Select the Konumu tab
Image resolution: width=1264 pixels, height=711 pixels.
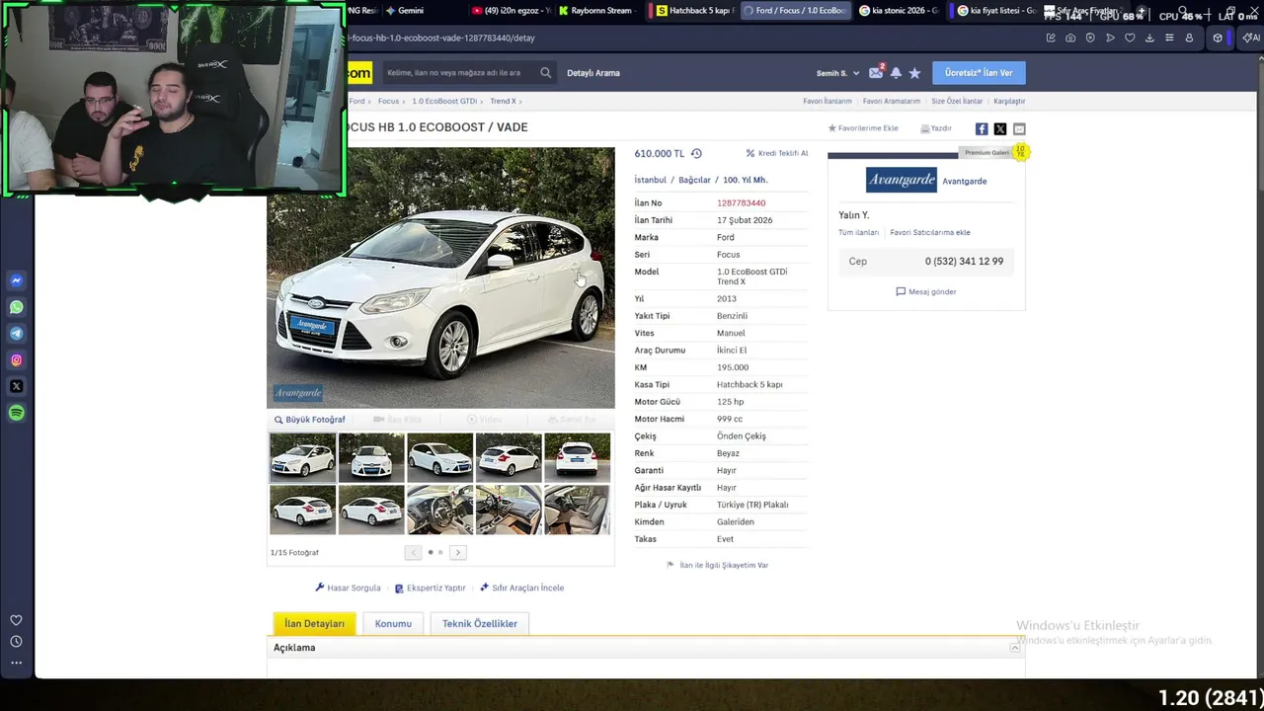tap(393, 624)
